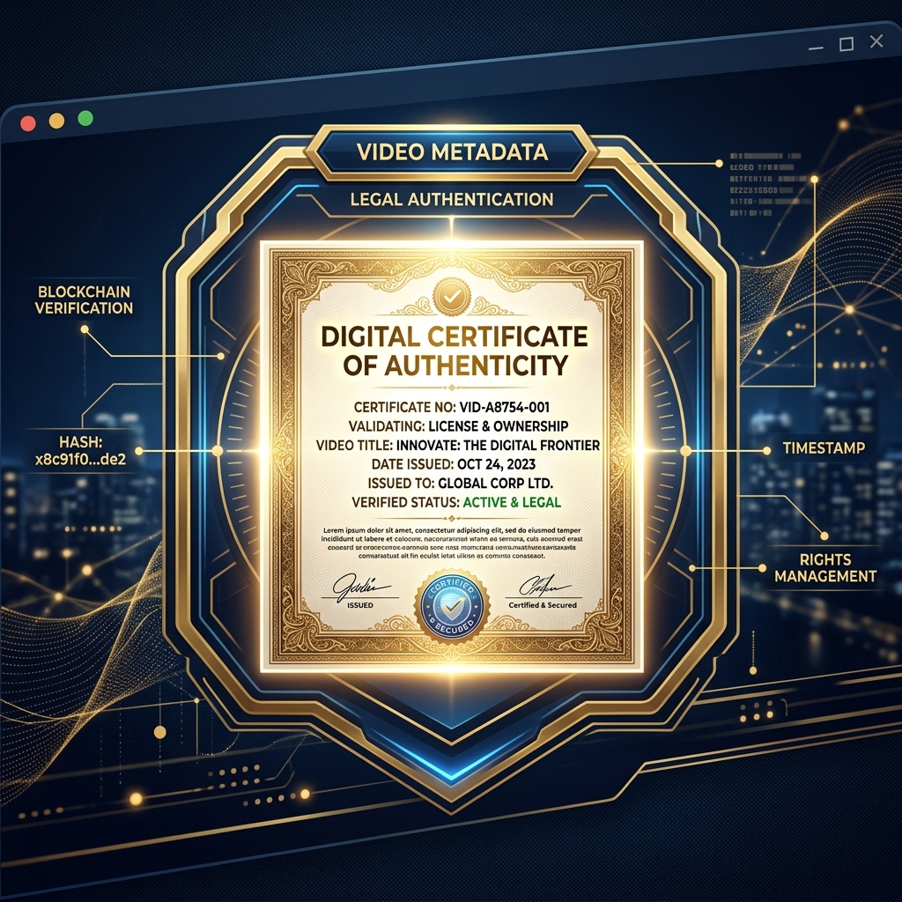The height and width of the screenshot is (902, 902).
Task: Click the signature above Certified & Secured
Action: (542, 586)
